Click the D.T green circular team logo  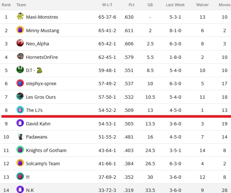coord(20,69)
